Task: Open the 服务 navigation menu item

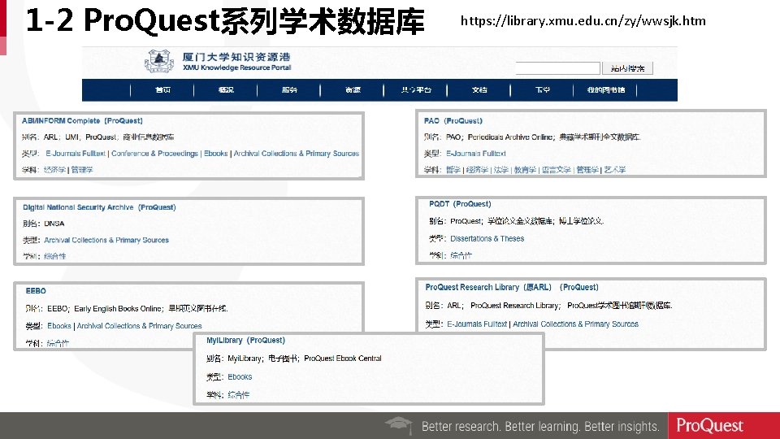Action: tap(289, 90)
